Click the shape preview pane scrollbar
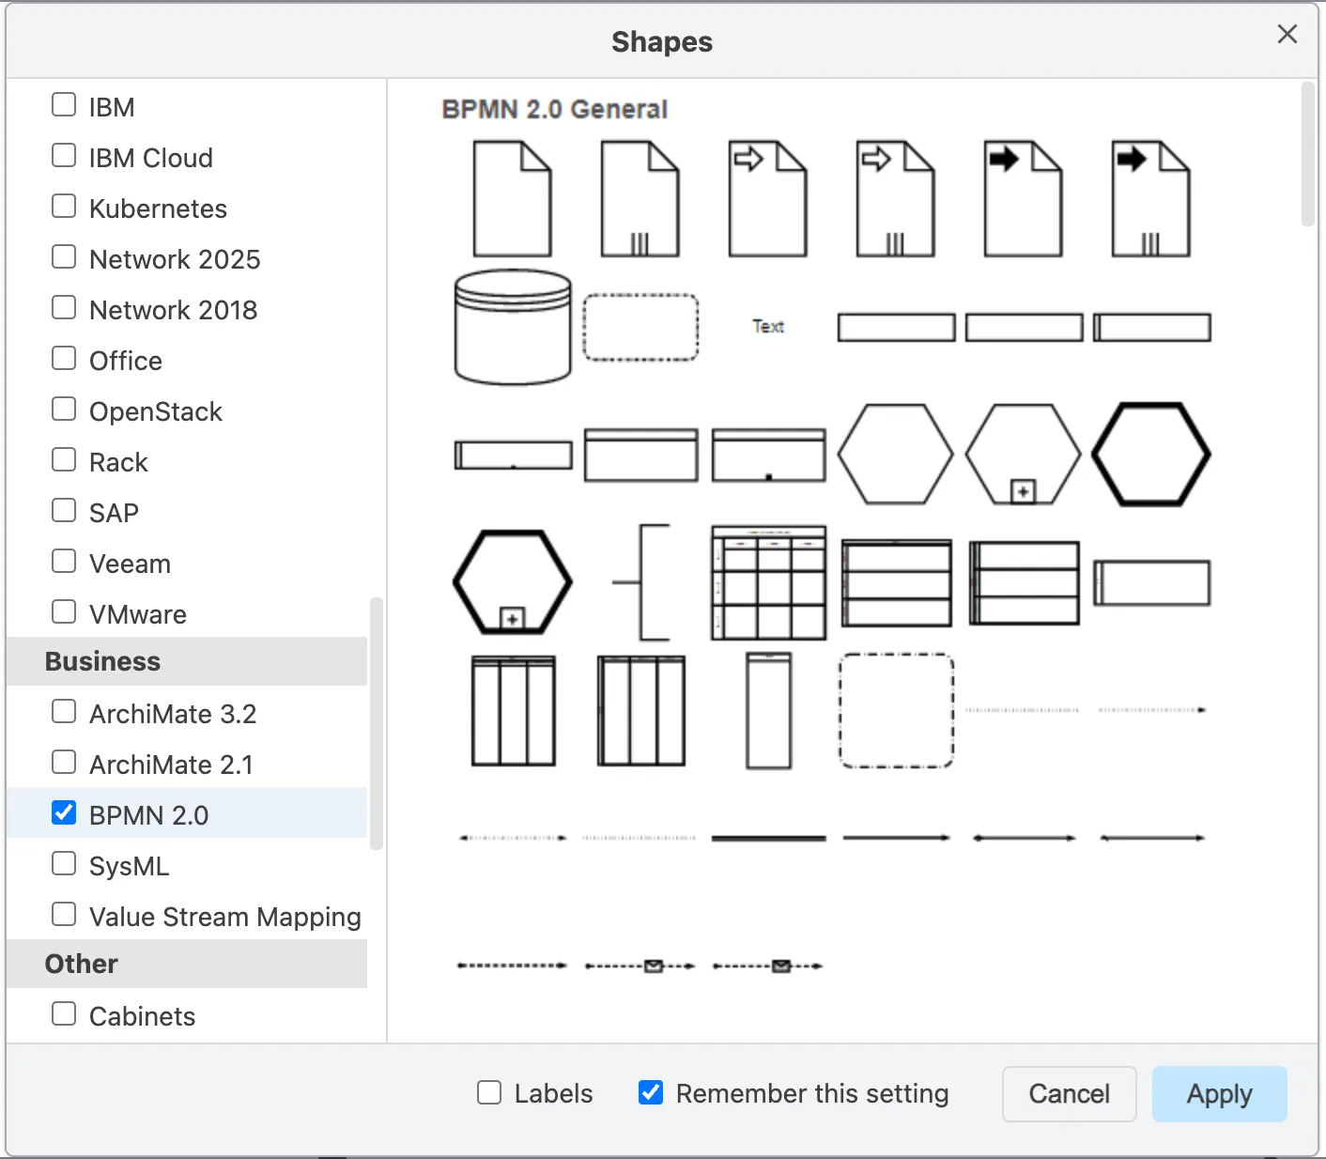 [x=1308, y=154]
